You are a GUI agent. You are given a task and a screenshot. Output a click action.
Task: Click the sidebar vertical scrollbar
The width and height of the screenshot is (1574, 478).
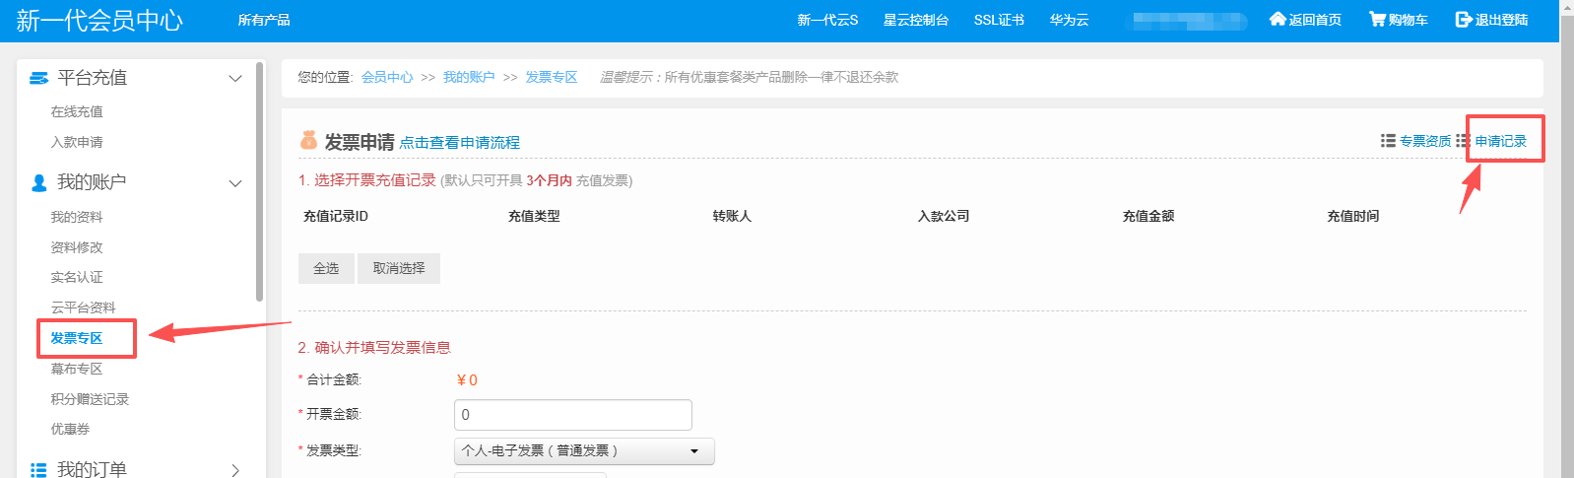point(259,181)
